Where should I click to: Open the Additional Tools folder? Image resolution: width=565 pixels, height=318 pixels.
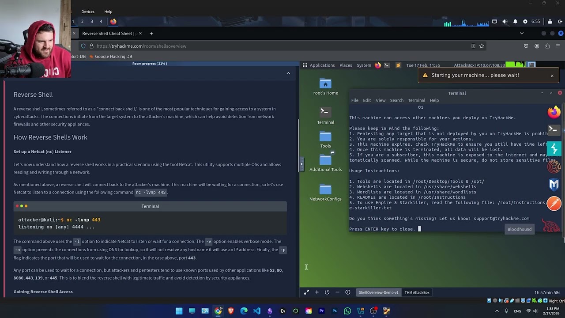click(325, 162)
